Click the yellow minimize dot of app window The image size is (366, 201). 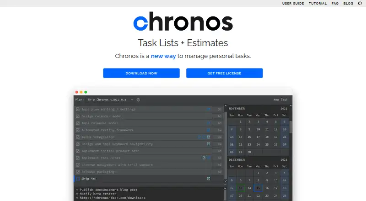pyautogui.click(x=81, y=92)
